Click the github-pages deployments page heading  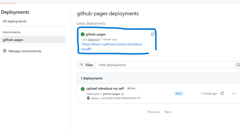pyautogui.click(x=108, y=13)
